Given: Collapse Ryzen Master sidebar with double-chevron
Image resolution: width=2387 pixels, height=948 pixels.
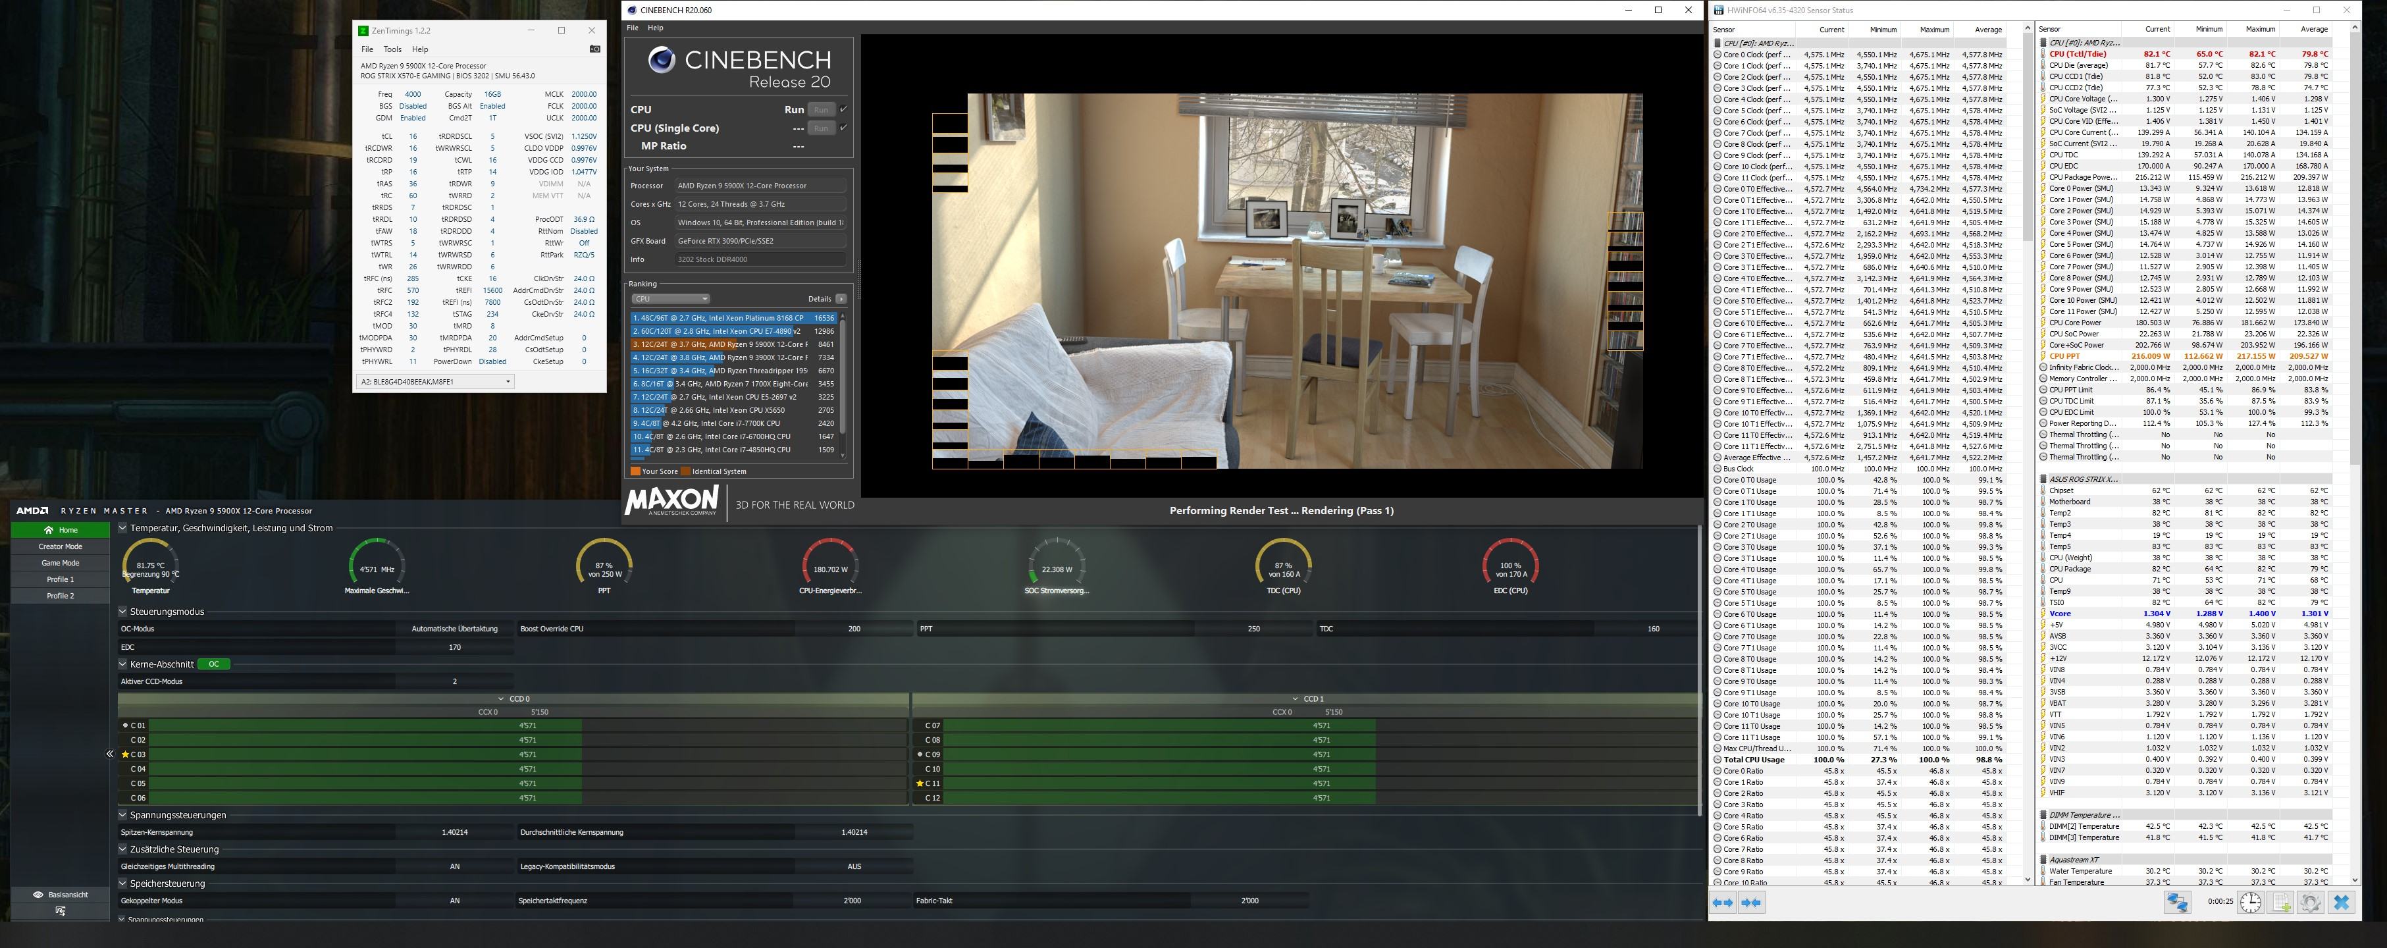Looking at the screenshot, I should (x=109, y=754).
